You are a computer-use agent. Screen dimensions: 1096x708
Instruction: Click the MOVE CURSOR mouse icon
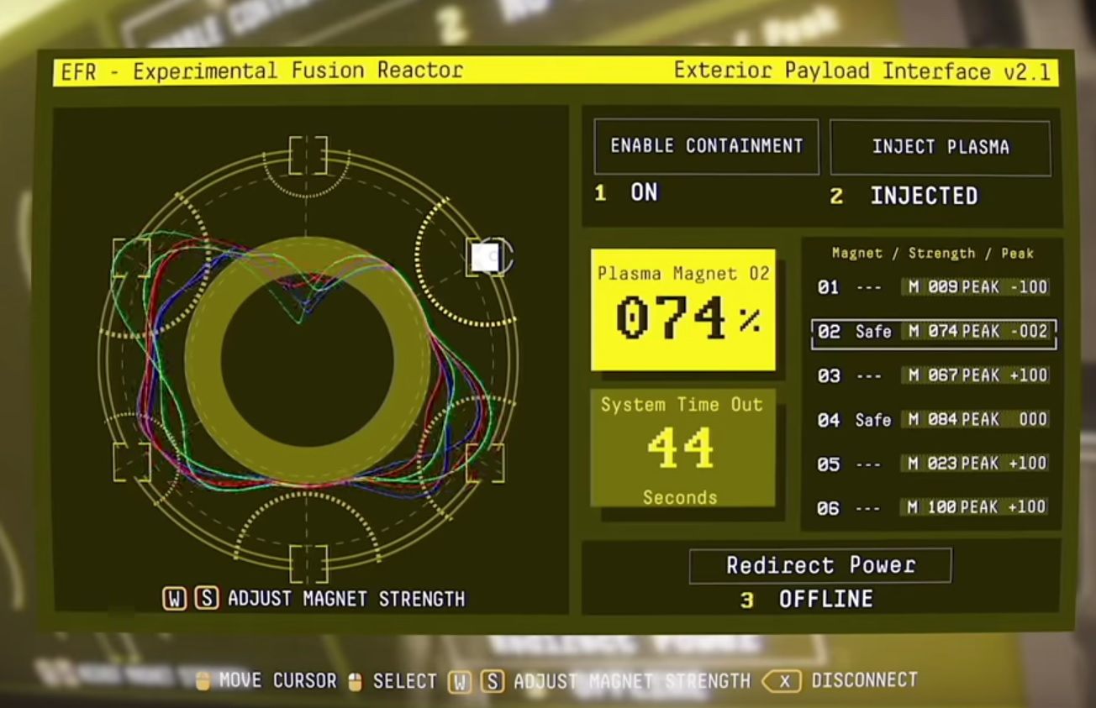click(x=202, y=681)
